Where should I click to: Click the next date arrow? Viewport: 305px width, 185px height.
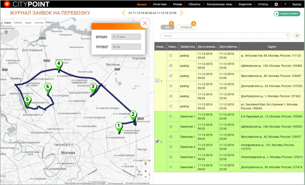(x=181, y=13)
